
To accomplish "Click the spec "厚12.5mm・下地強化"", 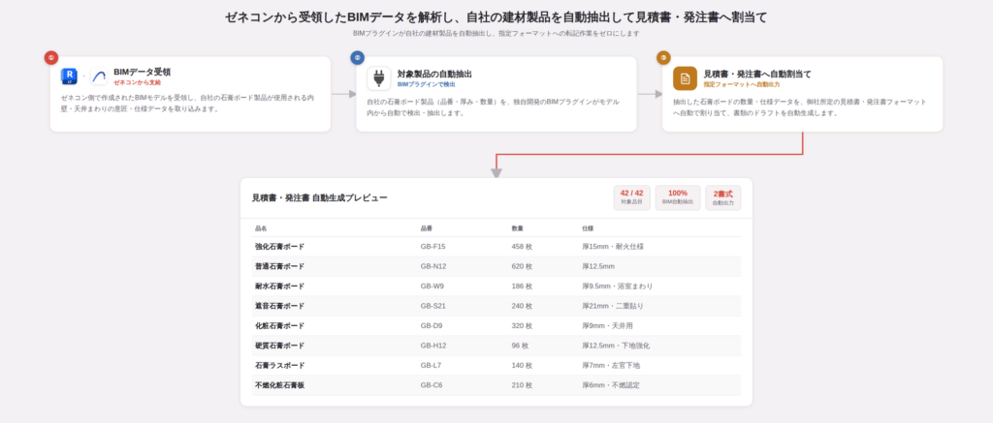I will [x=616, y=346].
